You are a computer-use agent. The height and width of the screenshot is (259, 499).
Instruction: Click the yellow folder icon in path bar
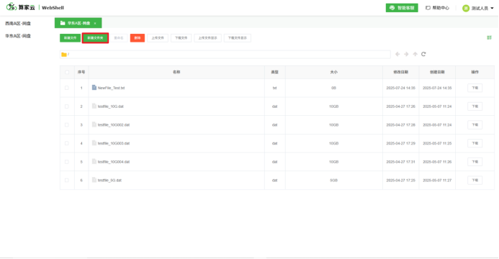click(x=64, y=55)
